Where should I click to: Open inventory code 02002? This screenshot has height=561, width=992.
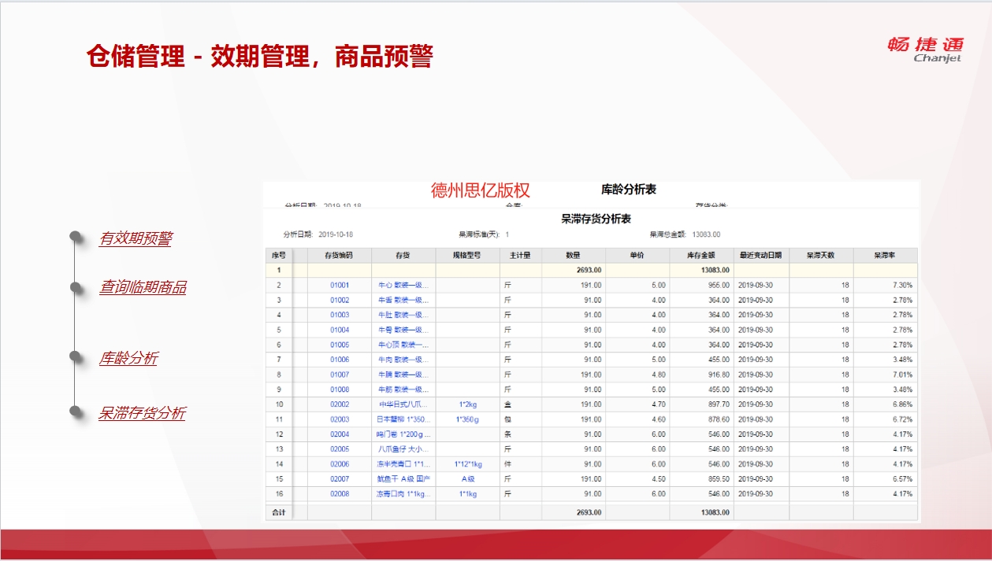click(340, 404)
